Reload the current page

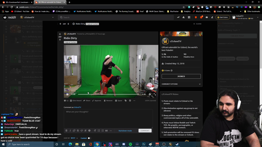[12, 7]
